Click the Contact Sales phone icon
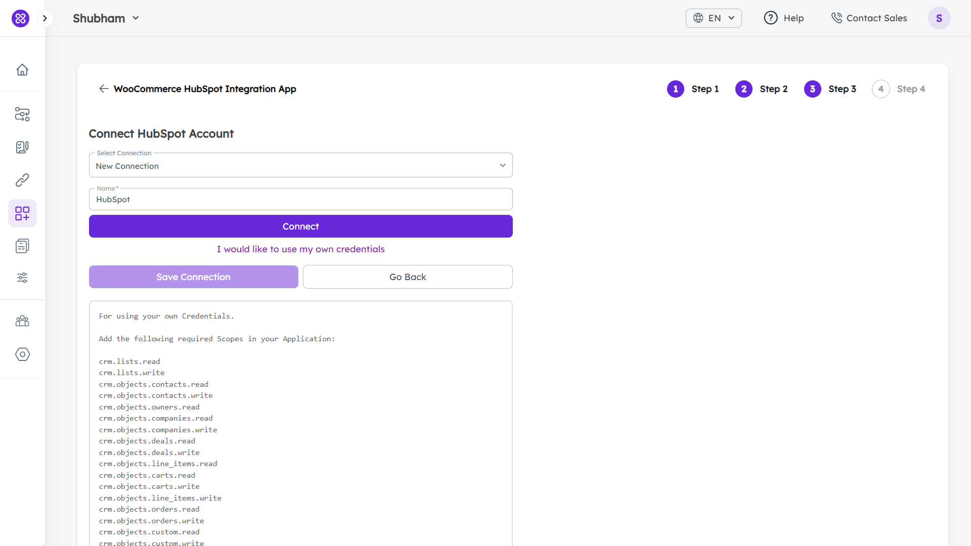The image size is (971, 546). (x=836, y=18)
